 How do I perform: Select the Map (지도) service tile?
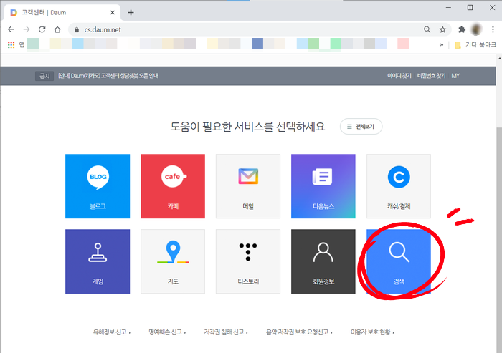click(173, 261)
